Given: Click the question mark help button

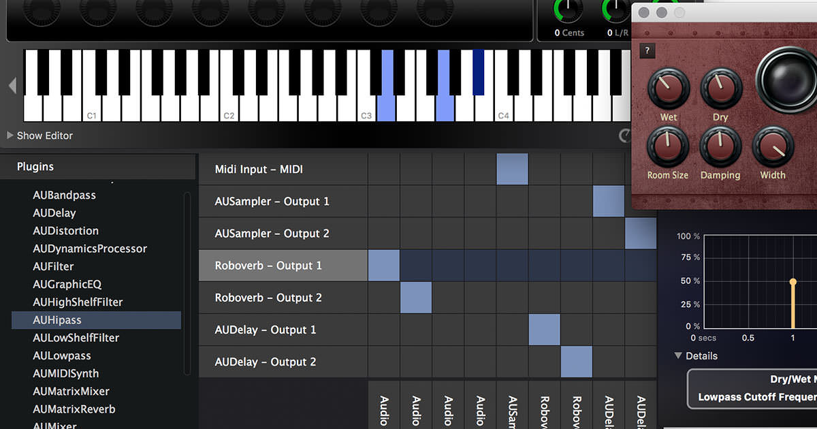Looking at the screenshot, I should (x=647, y=50).
